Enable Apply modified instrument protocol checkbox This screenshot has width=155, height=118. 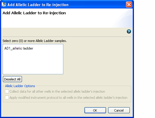(7, 97)
